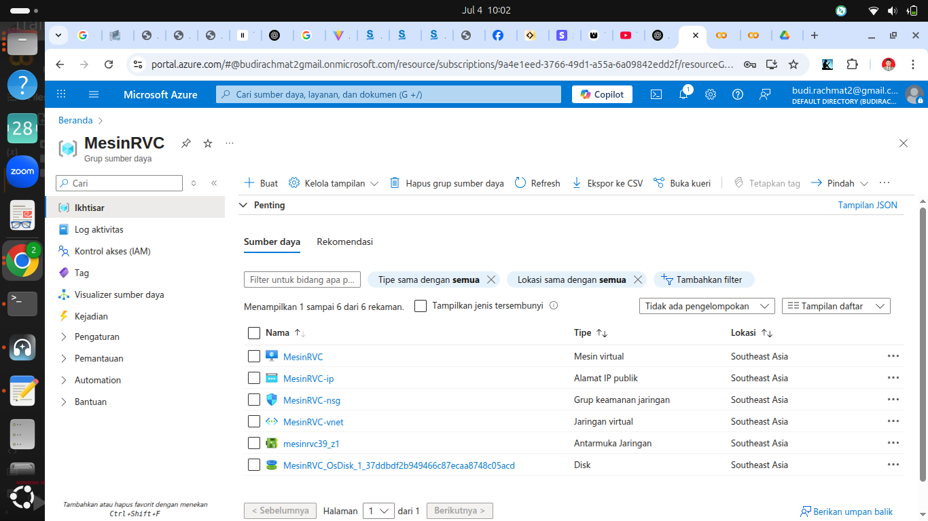The image size is (928, 521).
Task: Open the Azure portal hamburger menu
Action: [x=94, y=94]
